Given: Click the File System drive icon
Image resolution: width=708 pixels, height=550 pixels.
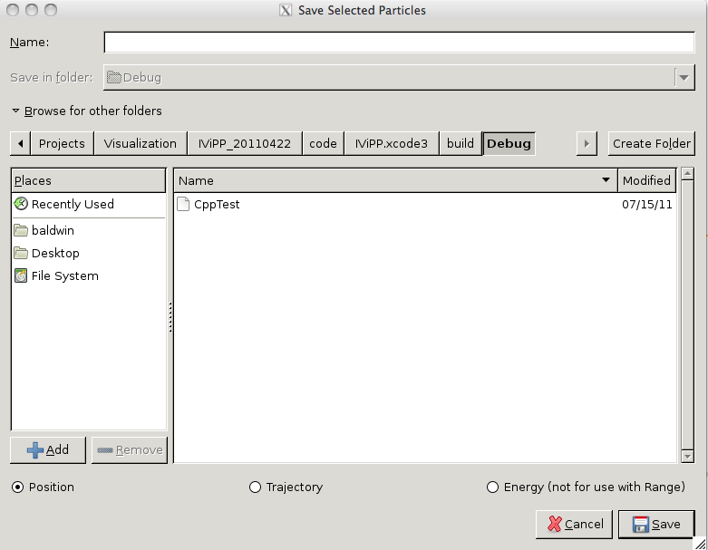Looking at the screenshot, I should (x=21, y=275).
